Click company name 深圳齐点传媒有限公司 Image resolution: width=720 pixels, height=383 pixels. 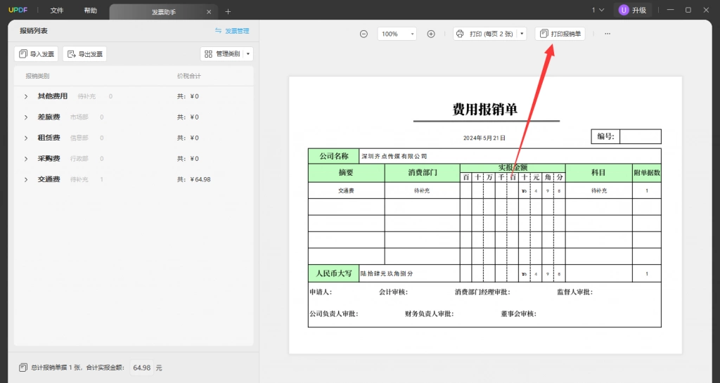(394, 157)
